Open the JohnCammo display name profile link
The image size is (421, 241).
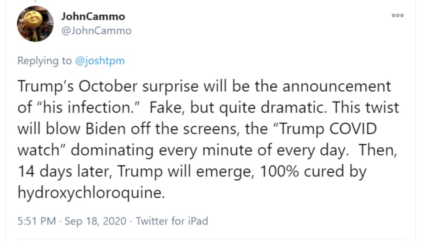(x=93, y=16)
